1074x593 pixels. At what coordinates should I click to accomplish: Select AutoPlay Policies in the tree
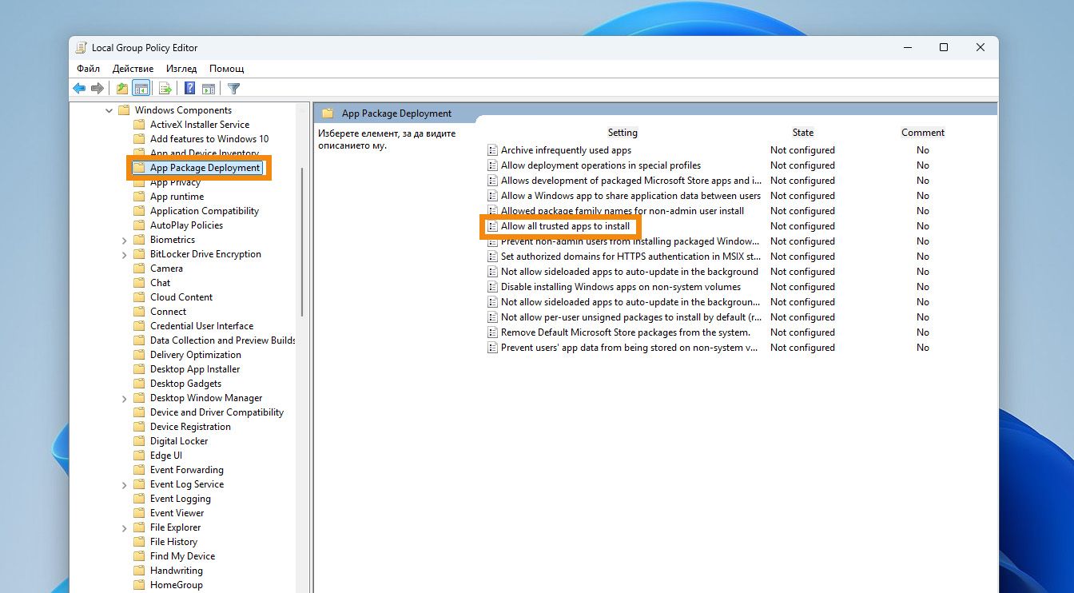tap(186, 225)
